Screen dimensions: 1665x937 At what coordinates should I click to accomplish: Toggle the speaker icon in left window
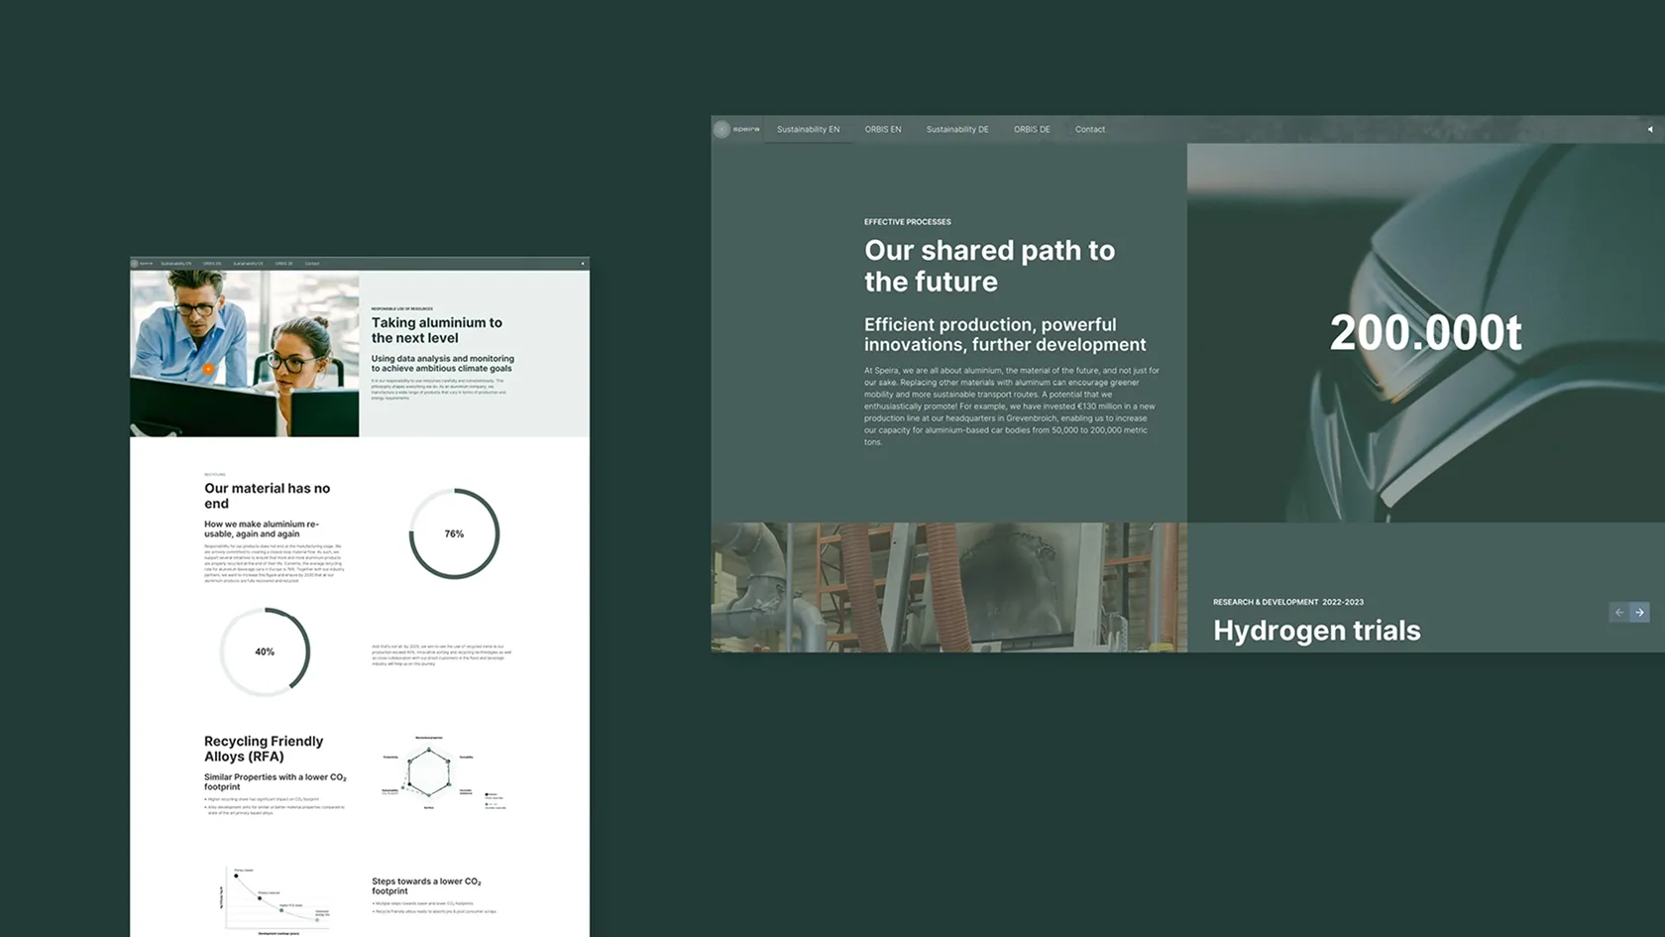tap(583, 264)
